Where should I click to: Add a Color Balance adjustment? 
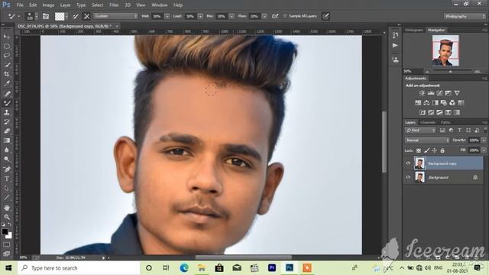[426, 102]
